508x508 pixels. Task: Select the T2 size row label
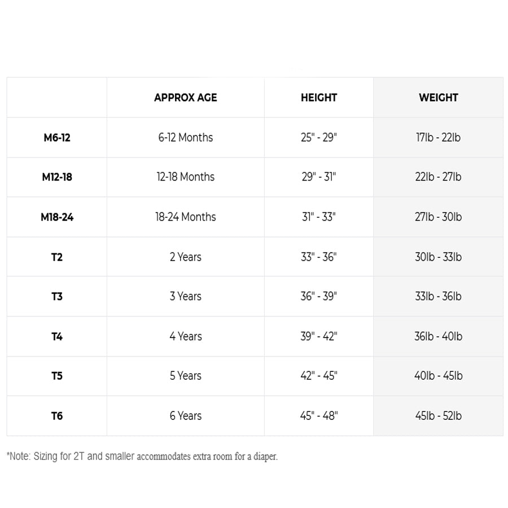57,257
